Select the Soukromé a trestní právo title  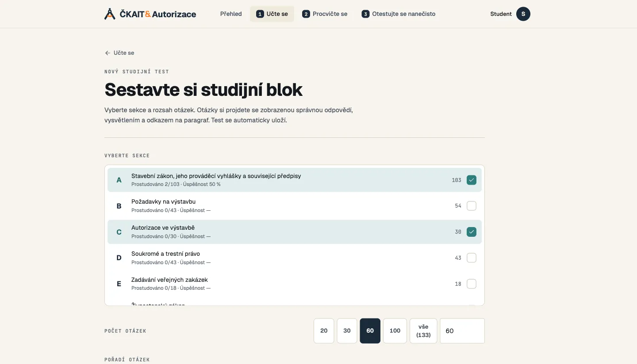coord(165,254)
